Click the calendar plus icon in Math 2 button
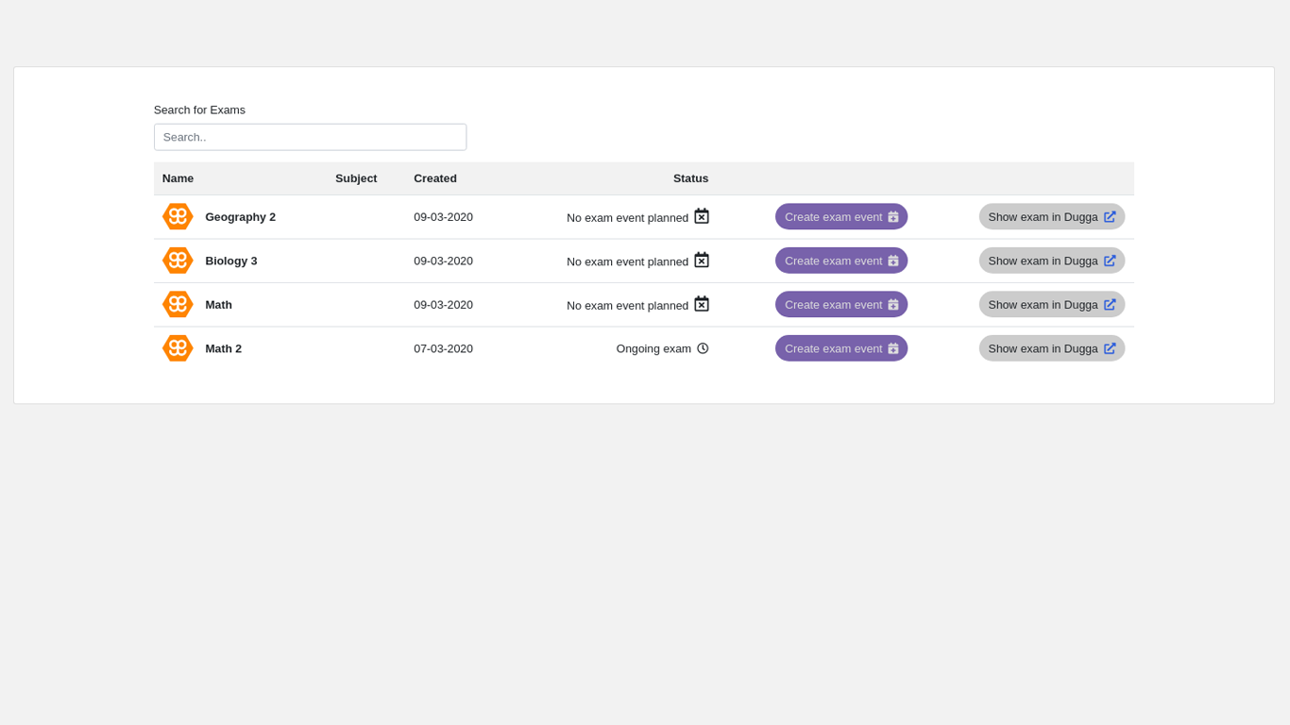 (x=893, y=348)
